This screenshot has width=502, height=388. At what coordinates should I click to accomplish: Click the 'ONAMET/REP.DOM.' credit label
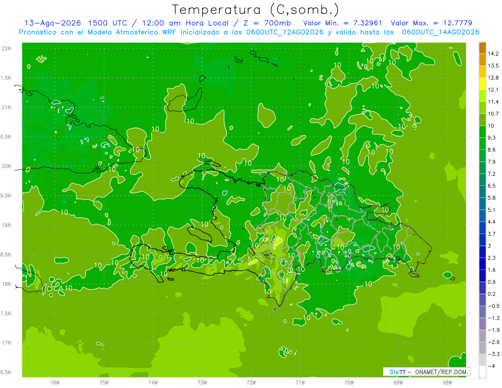tap(441, 372)
